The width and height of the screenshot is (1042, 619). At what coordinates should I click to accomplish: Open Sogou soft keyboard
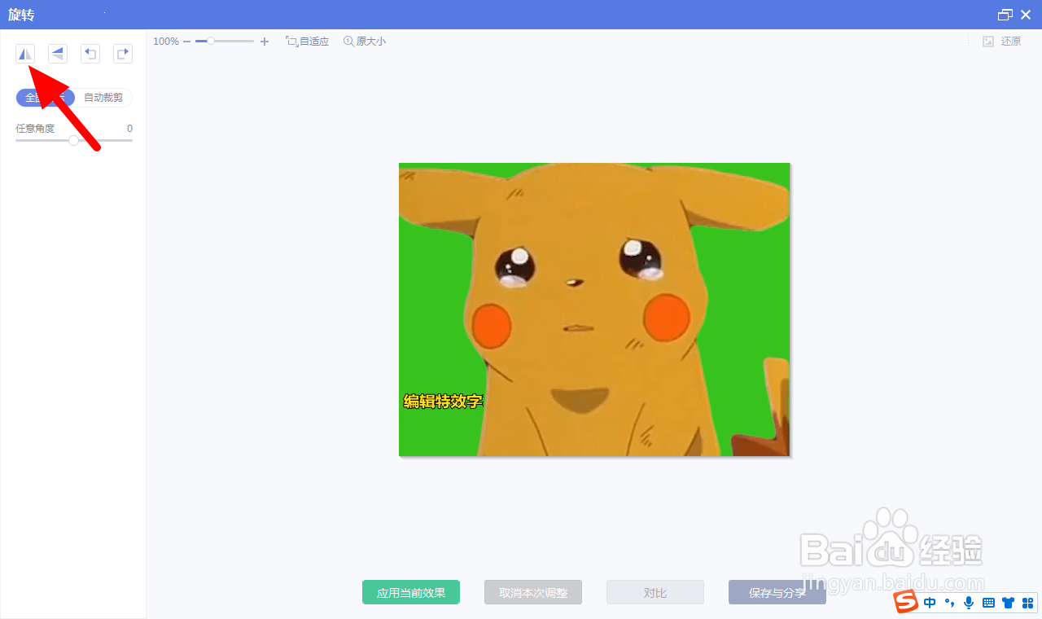(989, 603)
